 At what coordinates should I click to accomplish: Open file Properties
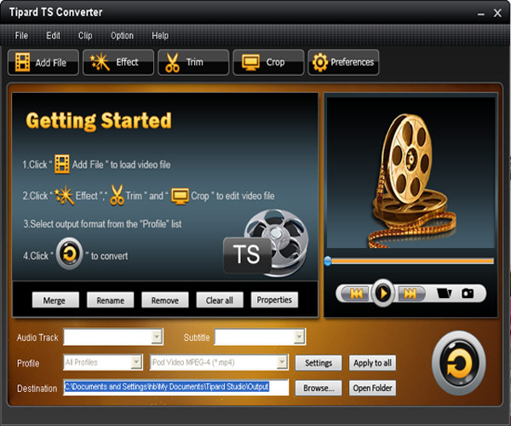[x=274, y=300]
